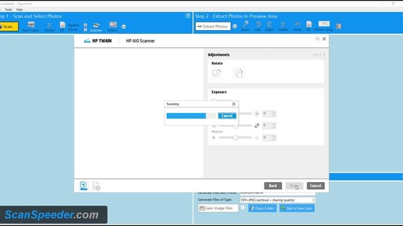This screenshot has width=403, height=226.
Task: Click the Facebook share icon in Step 2 toolbar
Action: pos(339,26)
